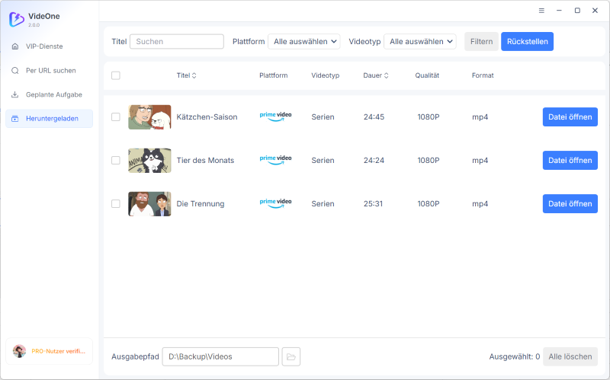Open Geplante Aufgabe page
610x380 pixels.
[50, 94]
